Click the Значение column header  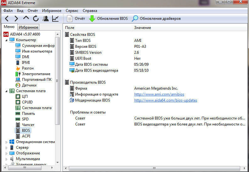click(x=190, y=28)
